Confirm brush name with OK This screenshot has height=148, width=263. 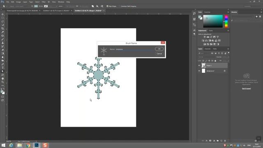(x=159, y=49)
